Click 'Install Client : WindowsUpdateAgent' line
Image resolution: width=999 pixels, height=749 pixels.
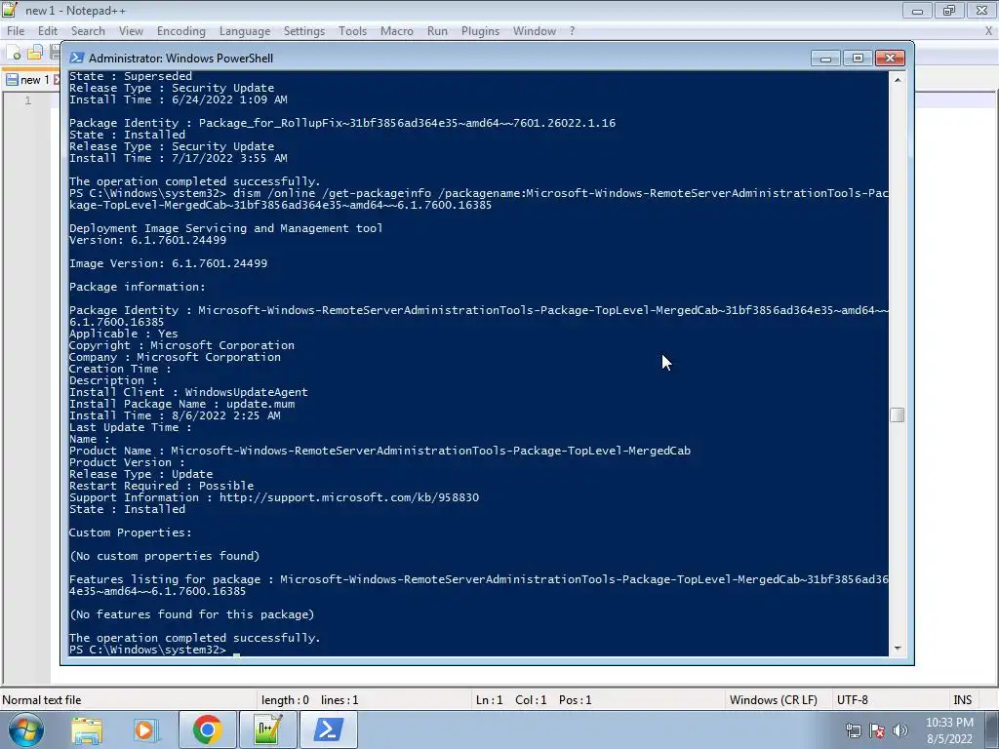188,392
